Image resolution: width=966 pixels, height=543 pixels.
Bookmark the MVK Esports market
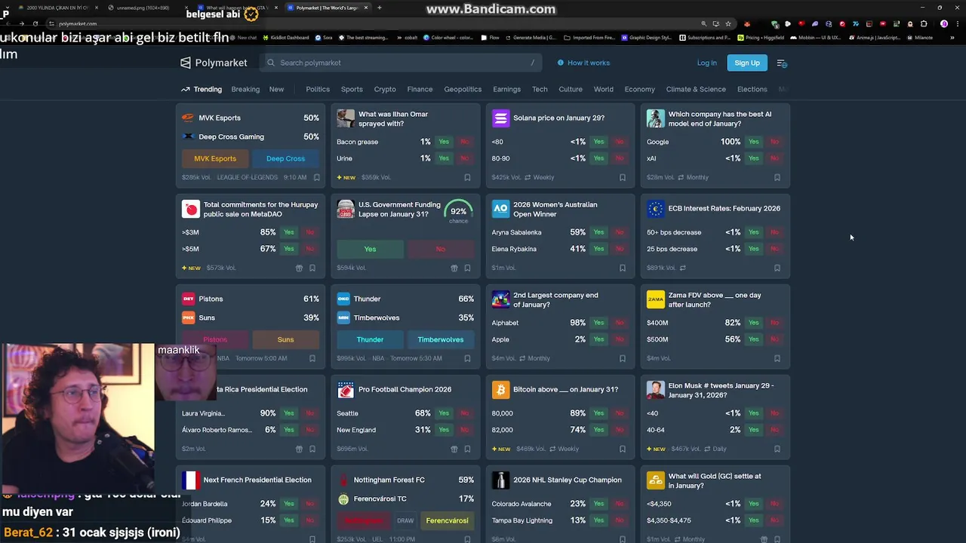316,178
